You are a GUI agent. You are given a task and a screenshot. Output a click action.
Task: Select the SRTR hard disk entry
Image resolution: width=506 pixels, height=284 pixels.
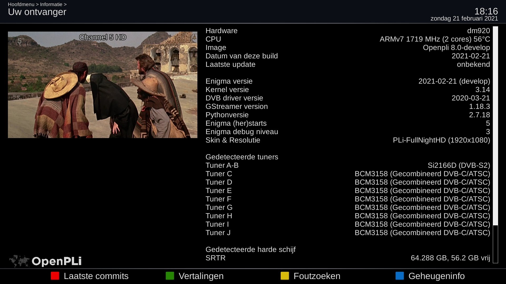point(348,258)
